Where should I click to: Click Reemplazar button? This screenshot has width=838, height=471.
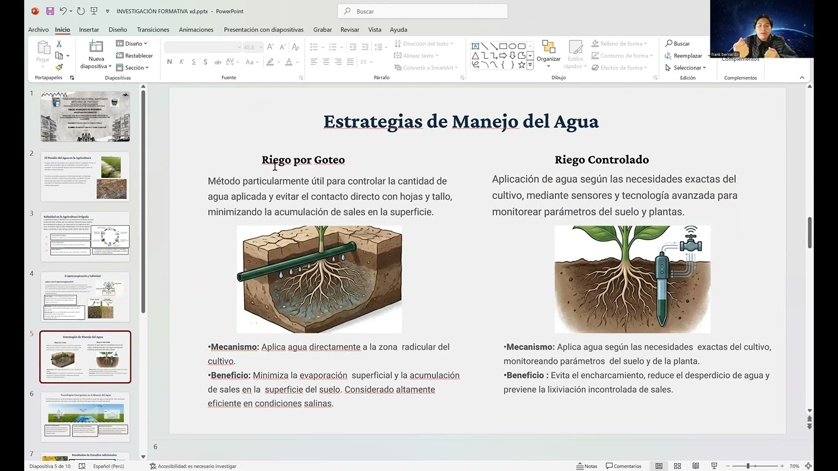tap(683, 56)
